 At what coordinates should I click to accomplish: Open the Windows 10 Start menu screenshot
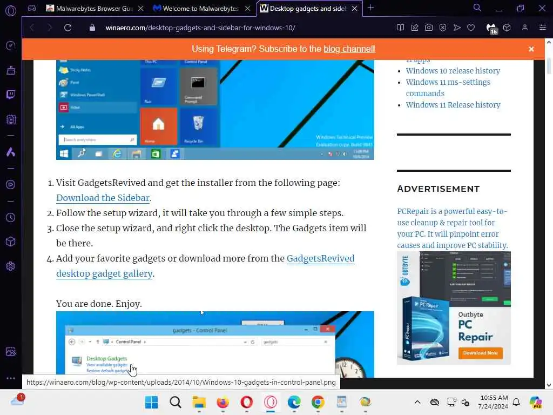tap(215, 110)
